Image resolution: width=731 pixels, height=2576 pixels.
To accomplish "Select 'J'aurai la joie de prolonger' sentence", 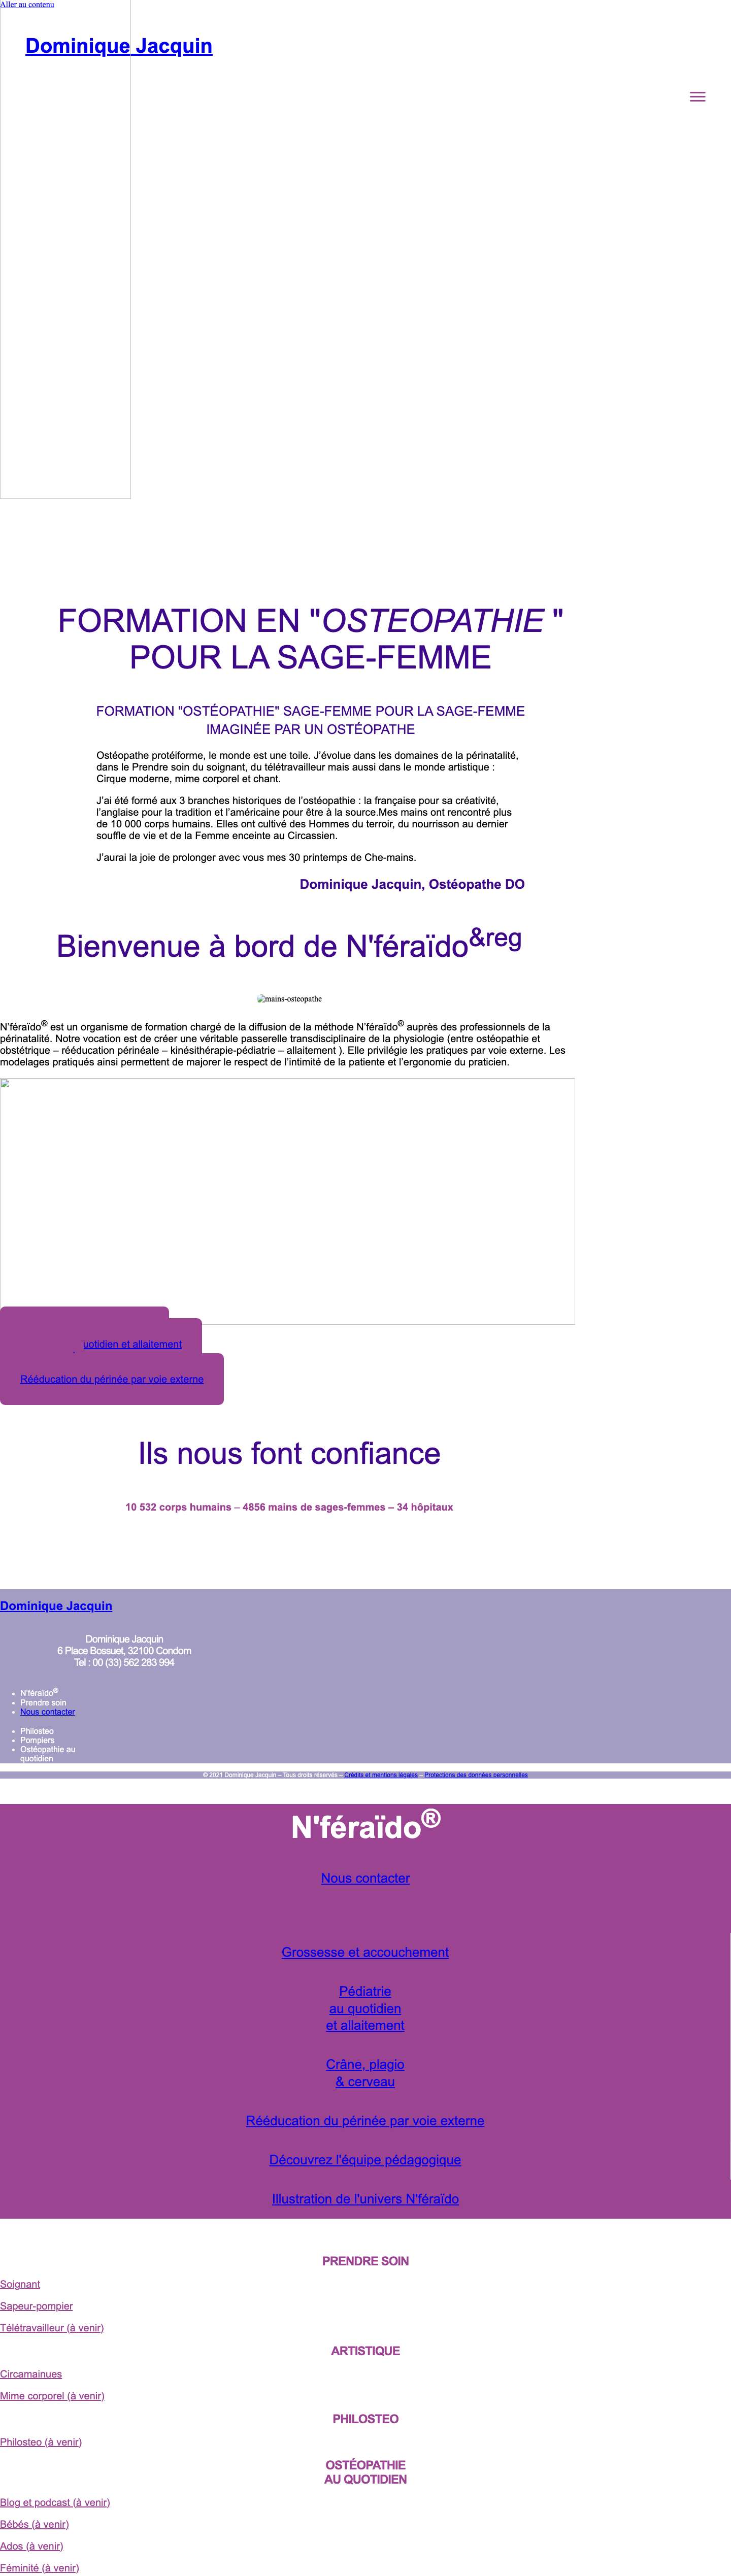I will [x=256, y=857].
